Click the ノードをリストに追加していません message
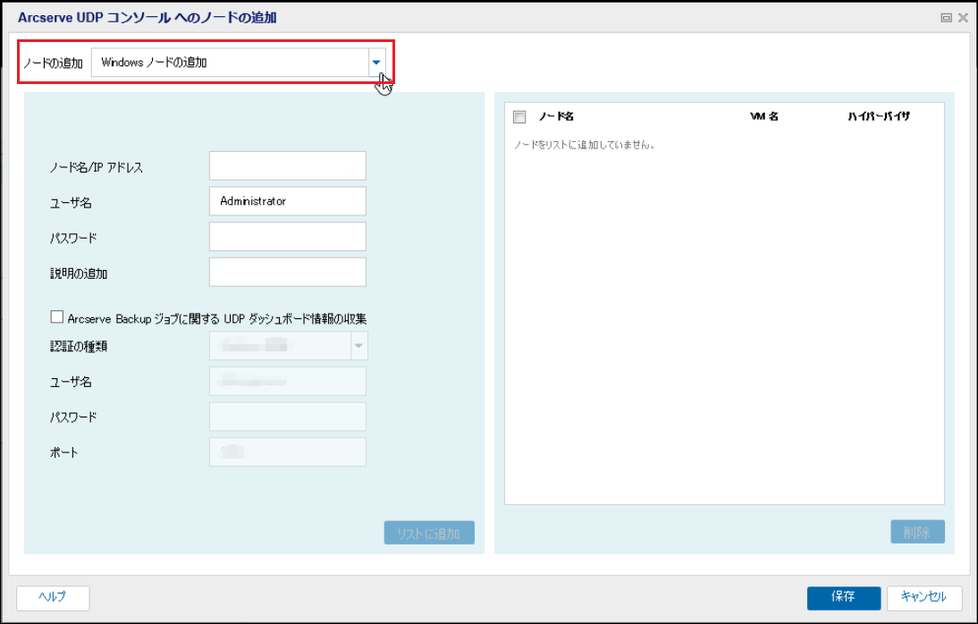This screenshot has height=624, width=978. point(585,146)
